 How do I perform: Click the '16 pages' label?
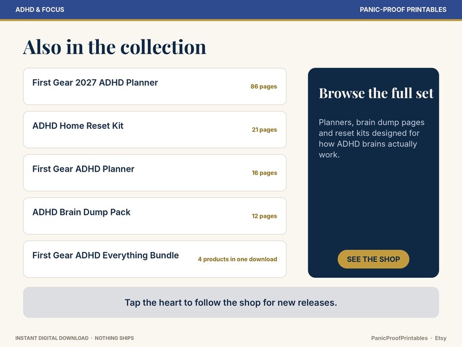pyautogui.click(x=264, y=173)
